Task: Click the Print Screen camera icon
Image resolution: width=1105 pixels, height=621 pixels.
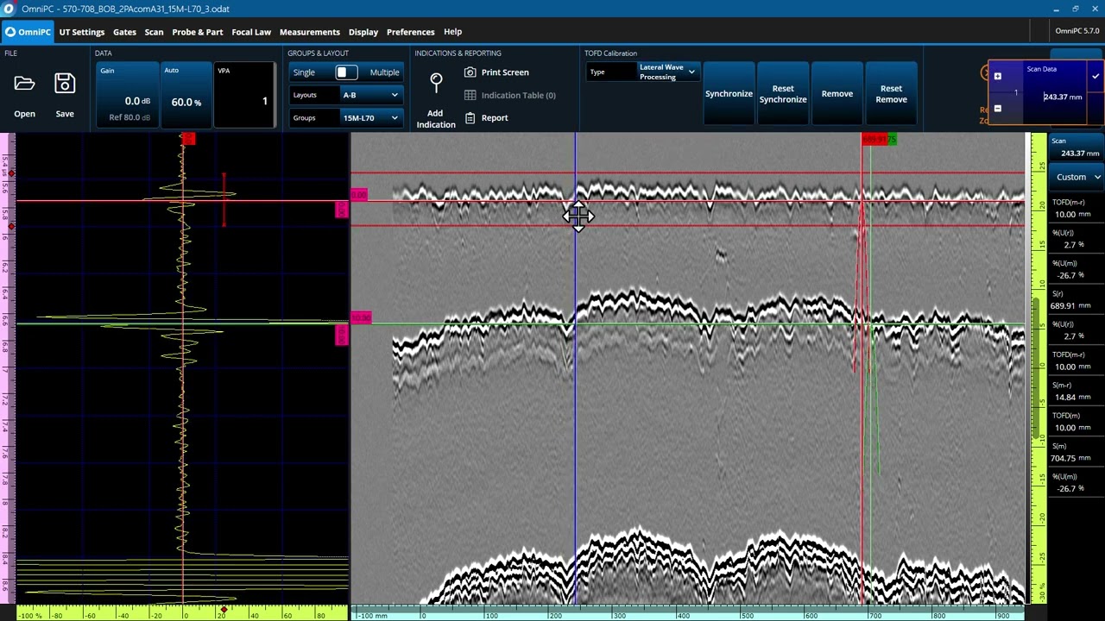Action: click(470, 72)
